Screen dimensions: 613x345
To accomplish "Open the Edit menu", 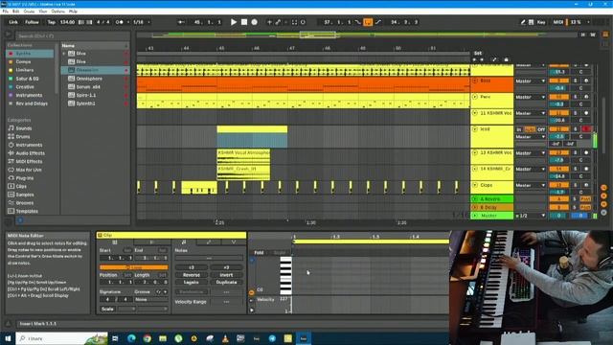I will [15, 11].
